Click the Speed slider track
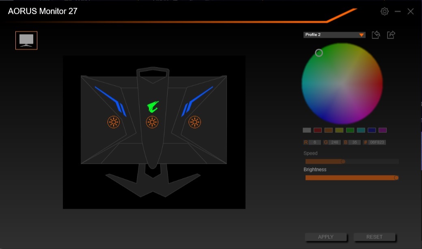Screen dimensions: 422x249 351,161
